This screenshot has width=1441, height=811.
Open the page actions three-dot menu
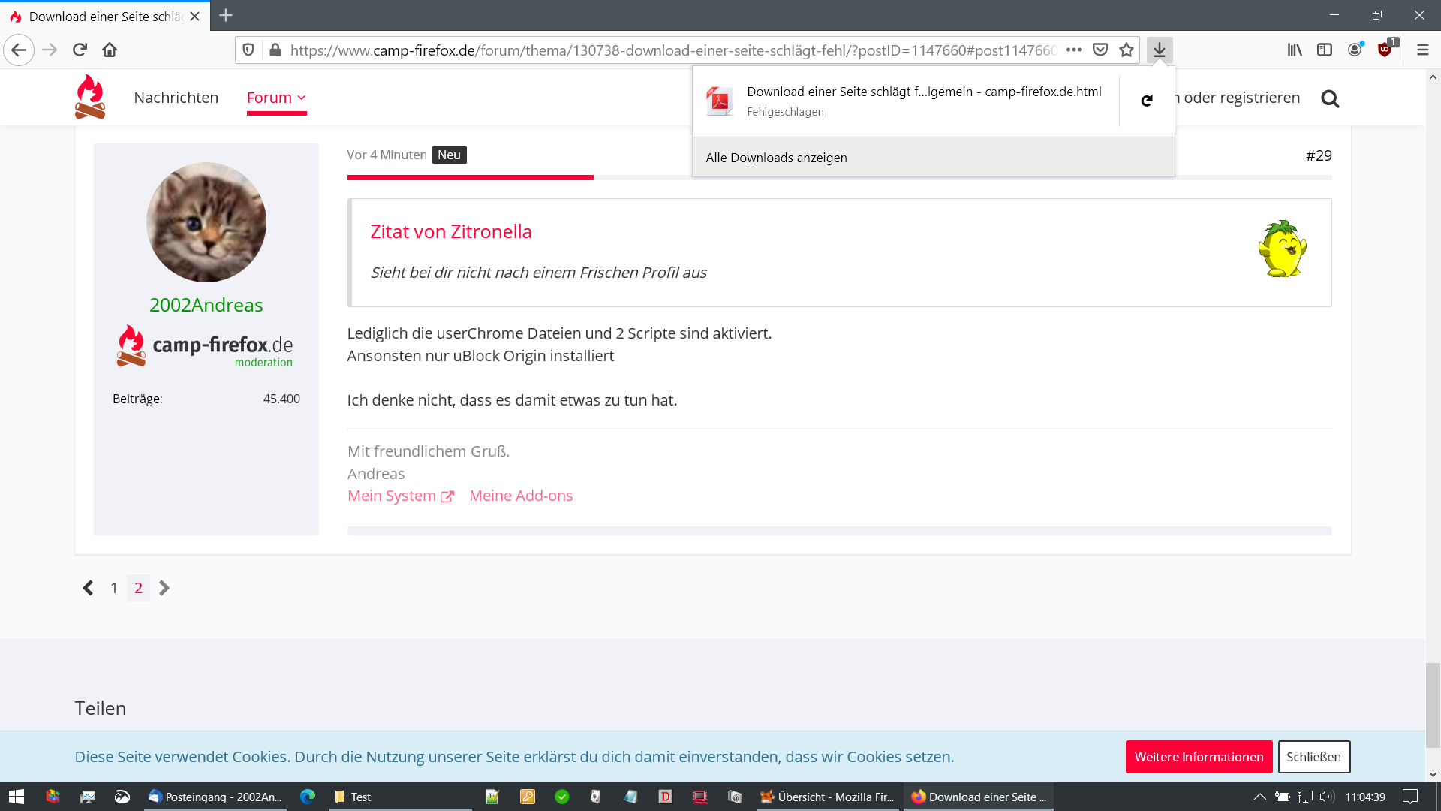(x=1073, y=50)
